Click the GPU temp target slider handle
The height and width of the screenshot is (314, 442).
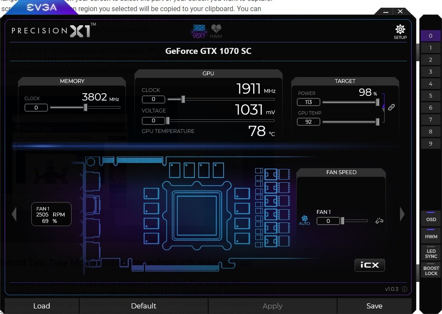coord(377,121)
